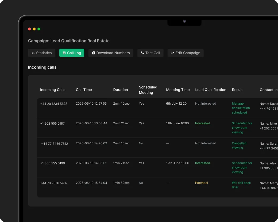The height and width of the screenshot is (222, 278).
Task: Switch to the Call Log tab
Action: point(72,53)
